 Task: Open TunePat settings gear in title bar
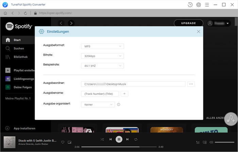(198, 5)
